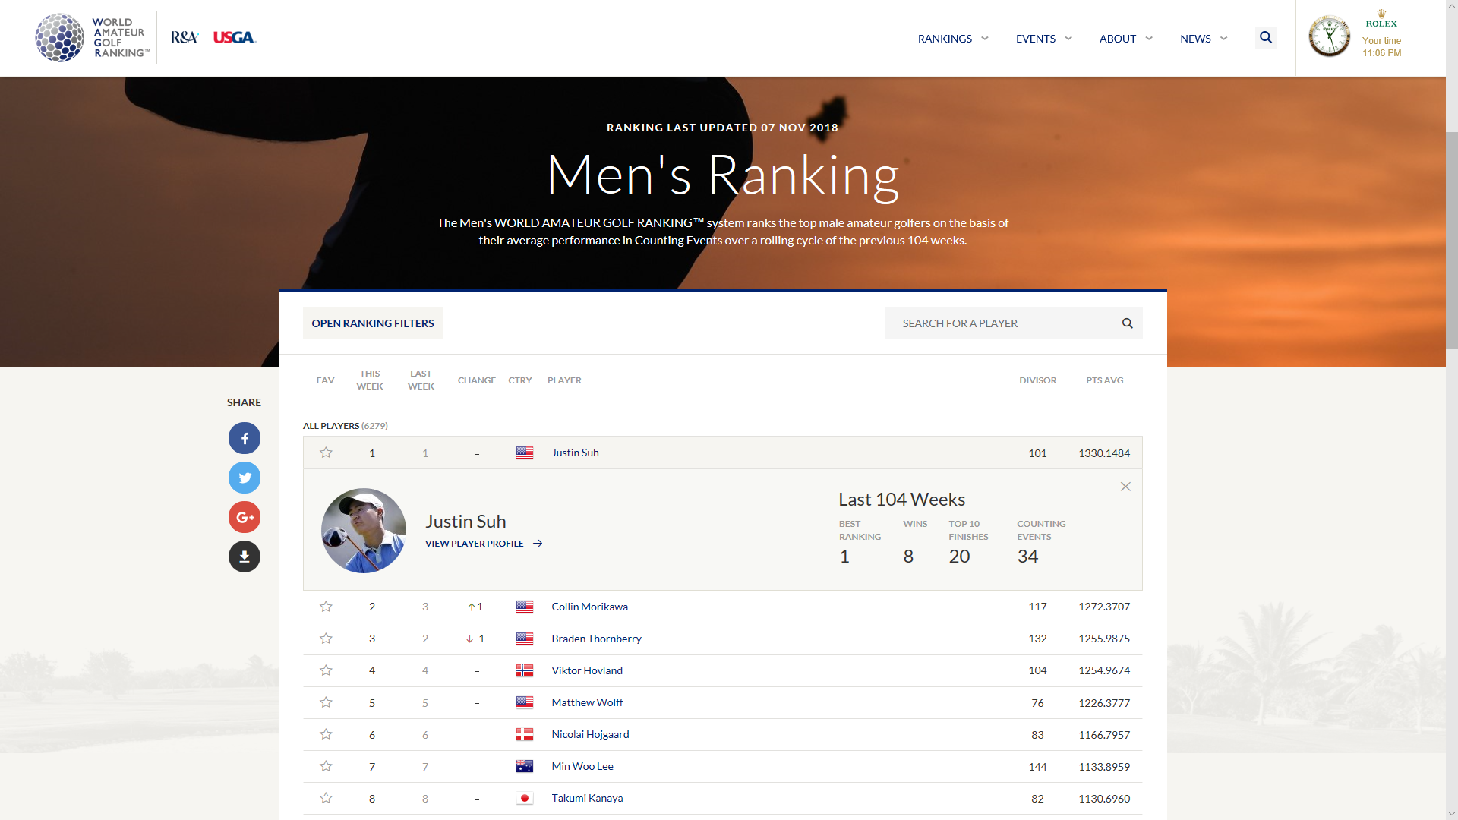Open Viktor Hovland's player row

(x=722, y=670)
